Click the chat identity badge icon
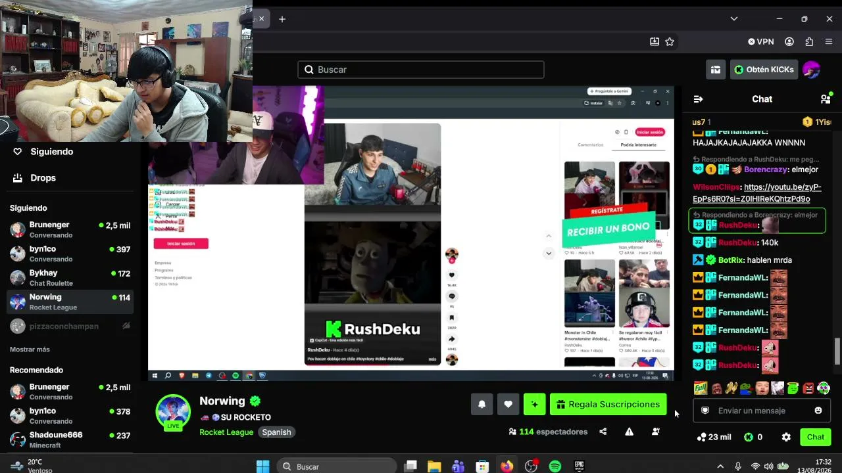Screen dimensions: 842x473 coord(705,411)
